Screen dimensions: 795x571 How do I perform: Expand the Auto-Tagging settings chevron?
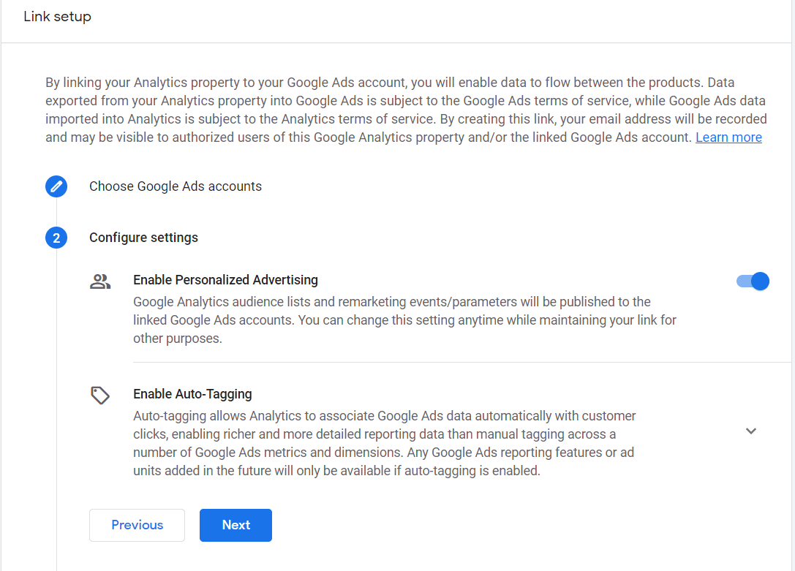coord(751,431)
